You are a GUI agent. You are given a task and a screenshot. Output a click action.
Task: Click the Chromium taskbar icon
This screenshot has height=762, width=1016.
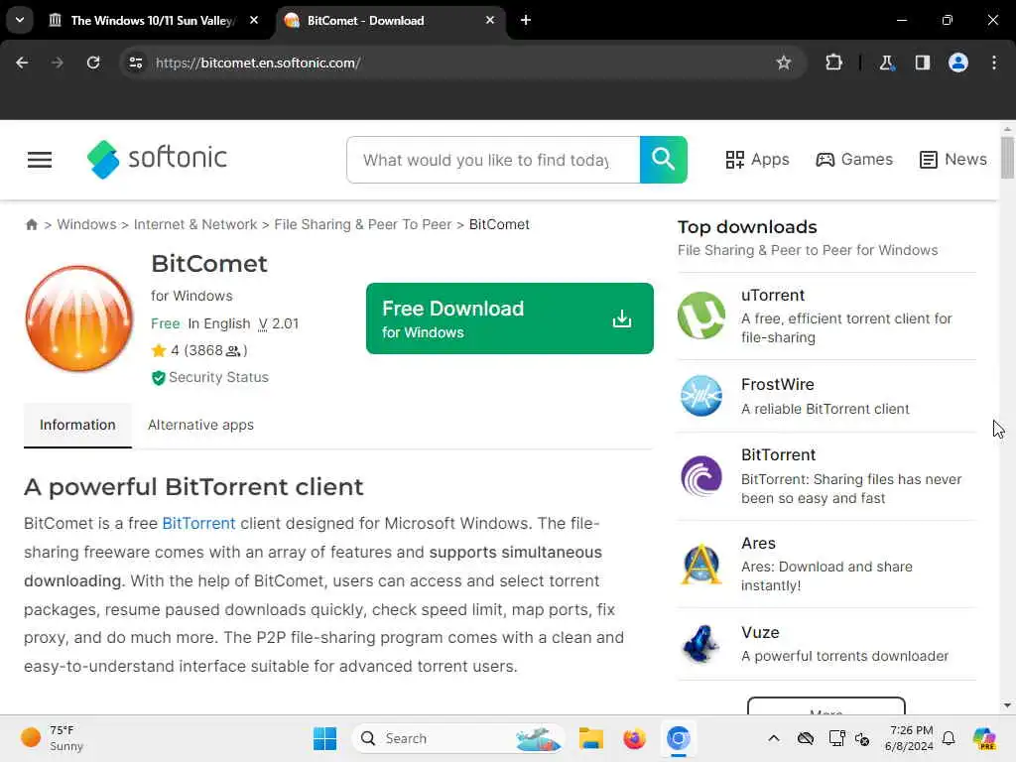678,738
